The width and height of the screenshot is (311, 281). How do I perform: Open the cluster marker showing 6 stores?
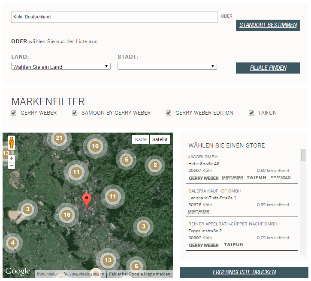tap(136, 266)
